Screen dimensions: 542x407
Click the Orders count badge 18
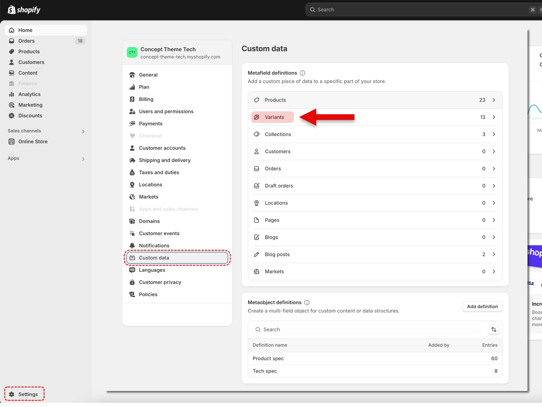point(80,41)
